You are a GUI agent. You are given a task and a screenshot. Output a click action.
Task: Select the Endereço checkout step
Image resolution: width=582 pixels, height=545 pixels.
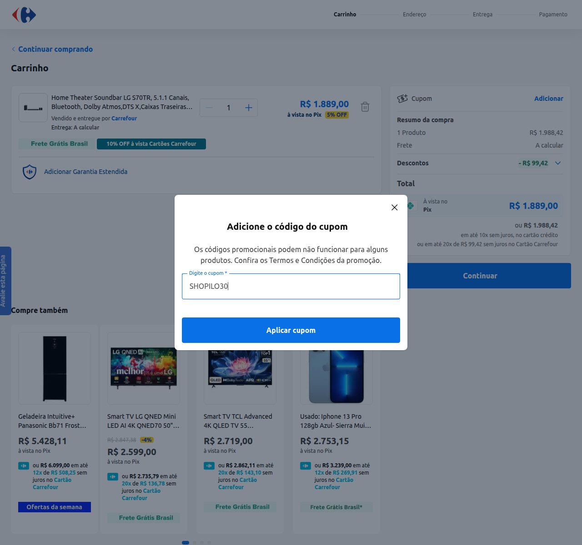click(414, 15)
